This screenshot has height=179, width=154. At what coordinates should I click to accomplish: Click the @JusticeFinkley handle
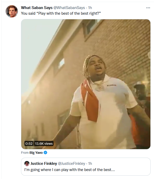(71, 164)
